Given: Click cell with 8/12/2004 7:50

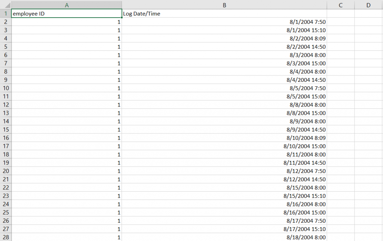Looking at the screenshot, I should 224,171.
